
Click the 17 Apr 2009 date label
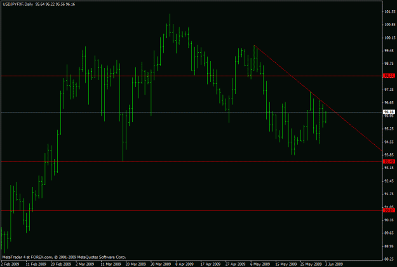pyautogui.click(x=210, y=264)
